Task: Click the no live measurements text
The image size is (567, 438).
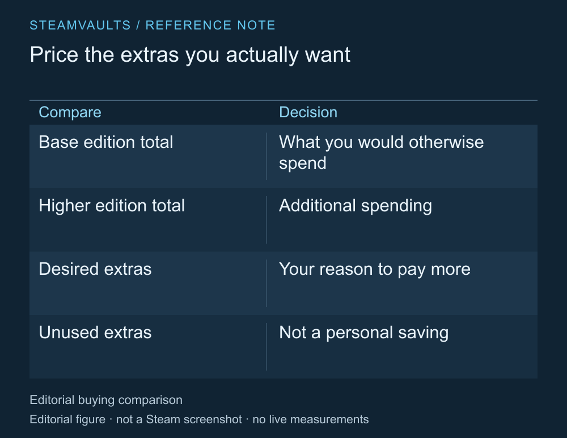Action: [x=311, y=419]
